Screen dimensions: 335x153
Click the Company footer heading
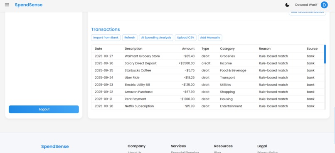coord(136,146)
